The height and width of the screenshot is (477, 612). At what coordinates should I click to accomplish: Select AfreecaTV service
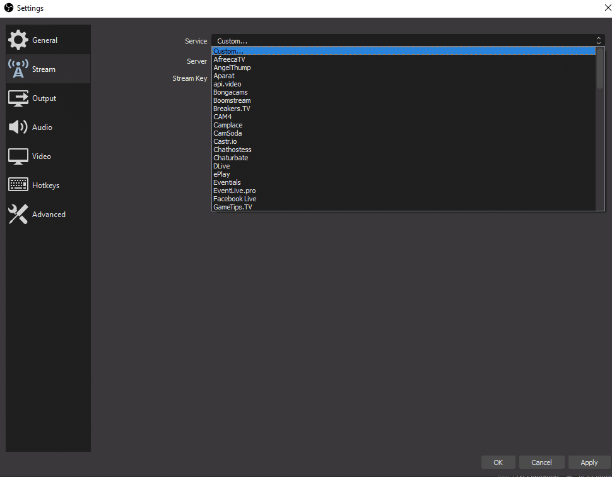(x=404, y=59)
